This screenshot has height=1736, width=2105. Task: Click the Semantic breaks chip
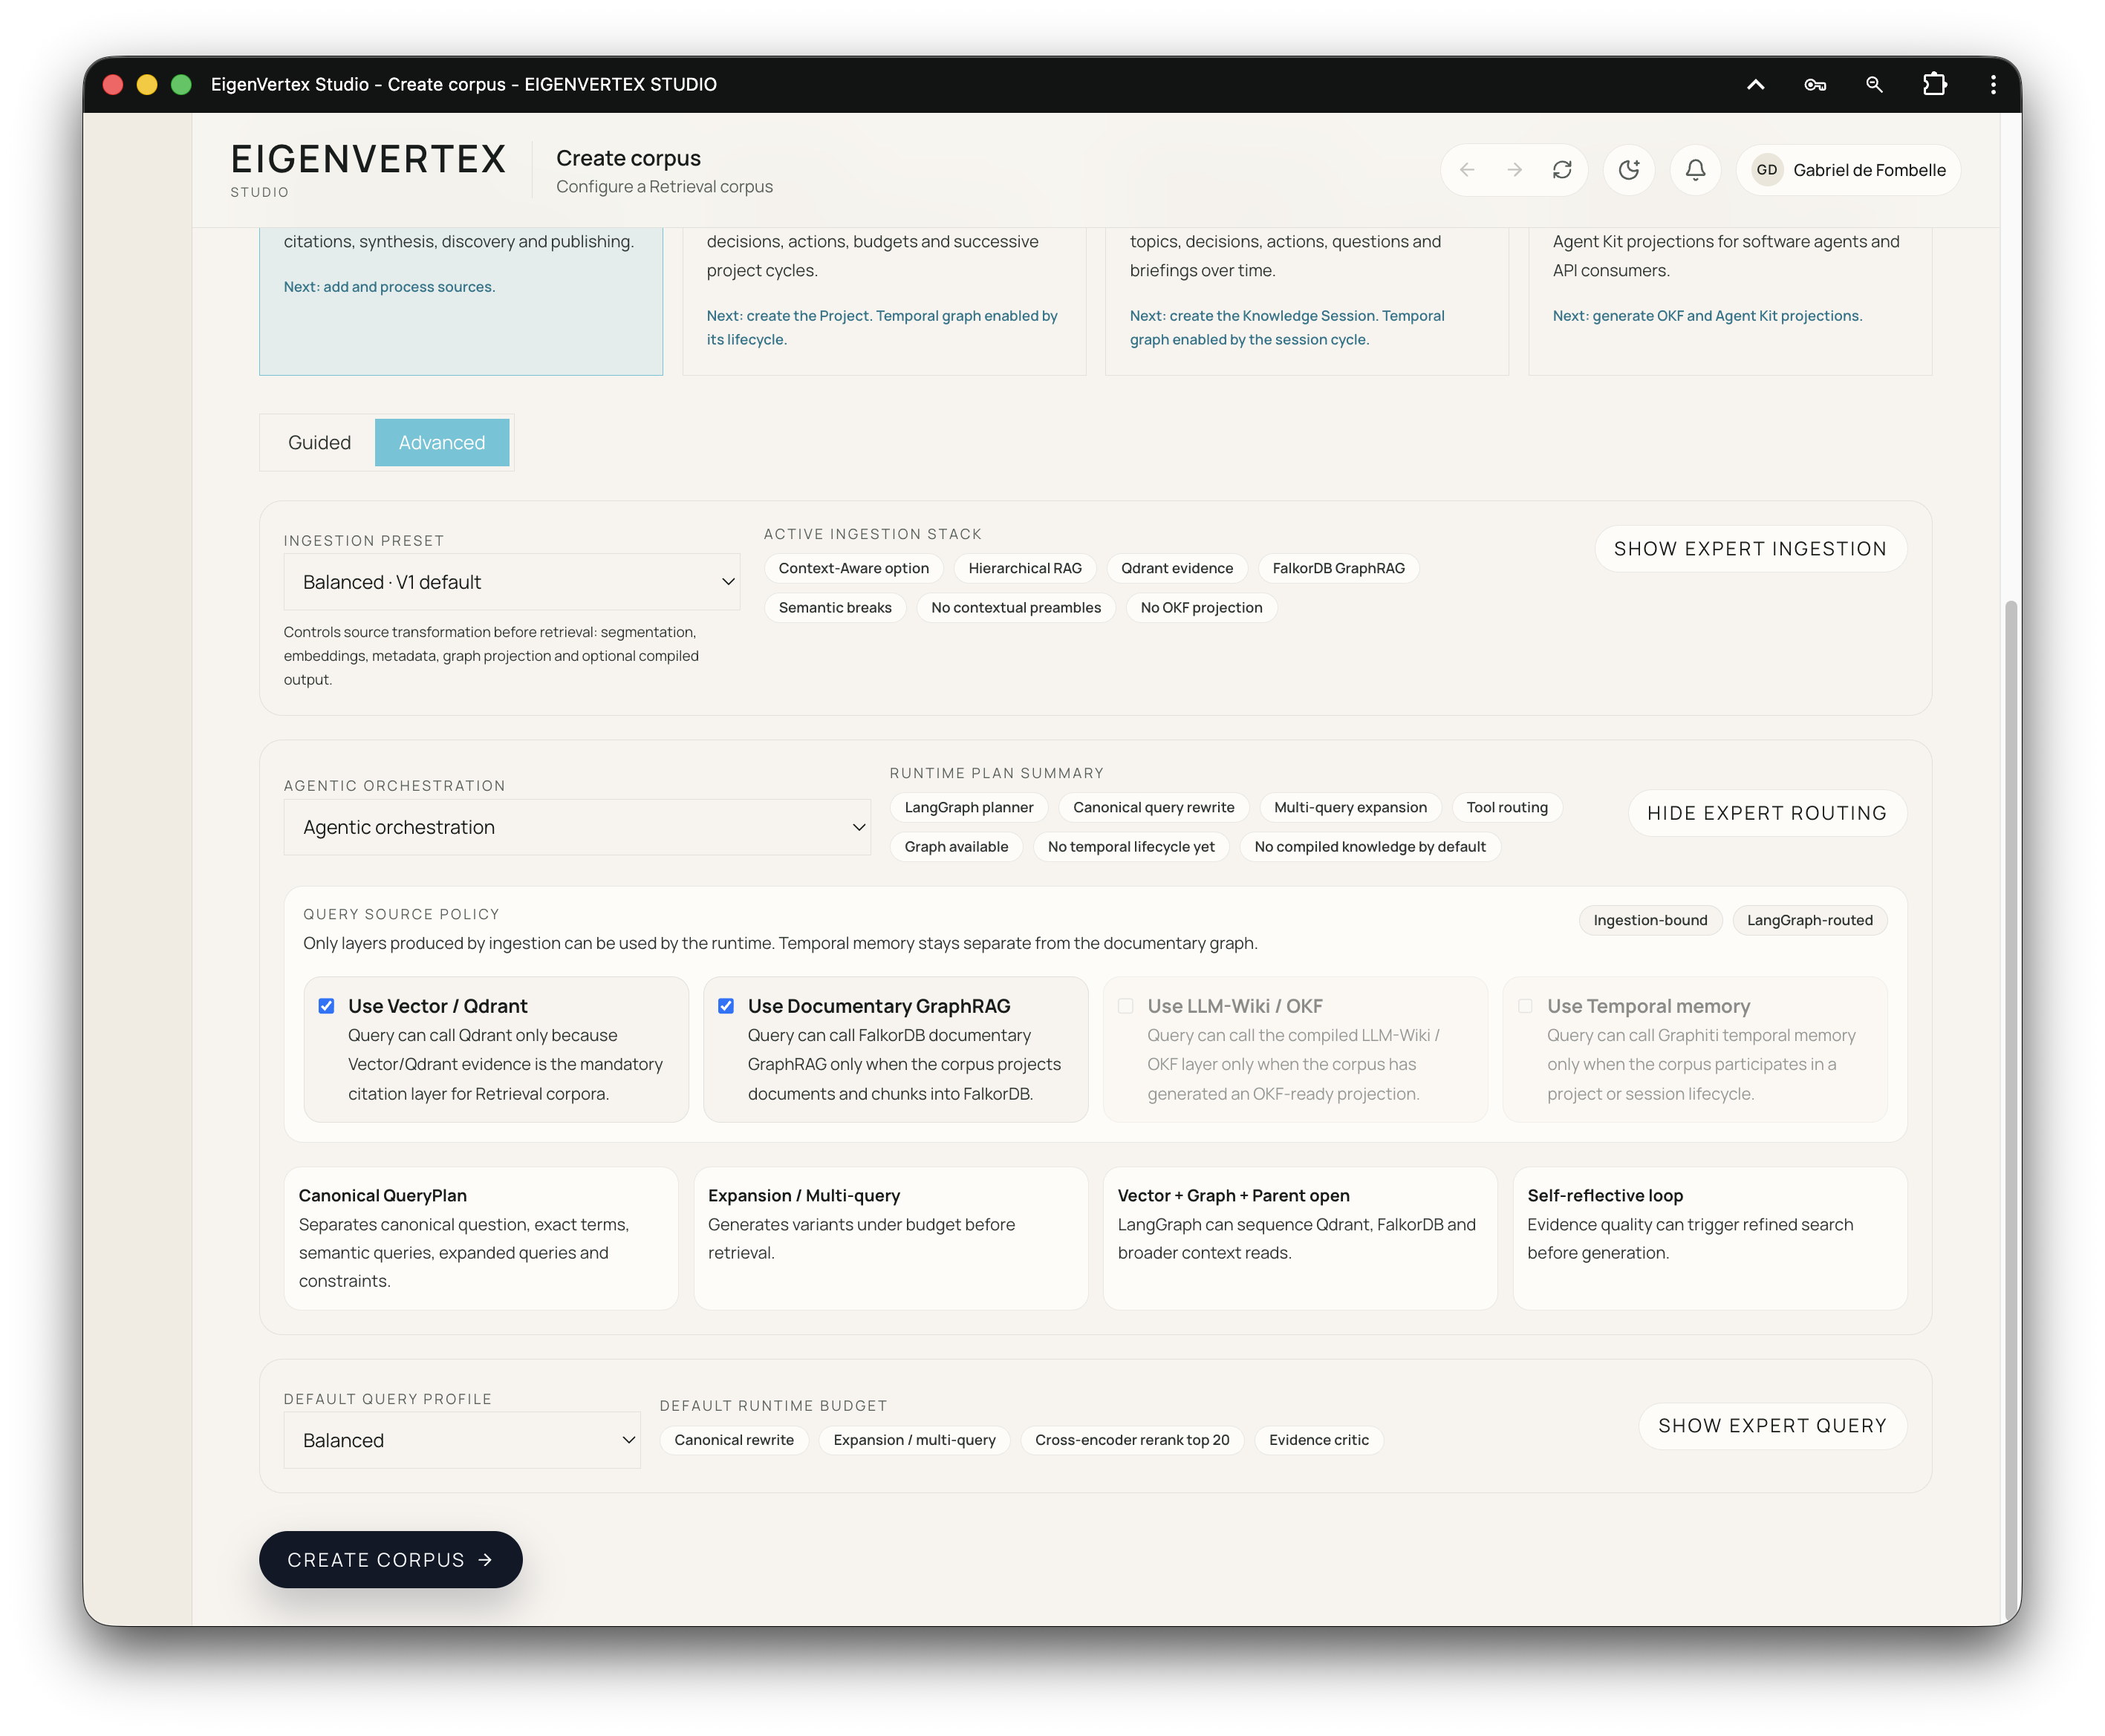[x=834, y=608]
